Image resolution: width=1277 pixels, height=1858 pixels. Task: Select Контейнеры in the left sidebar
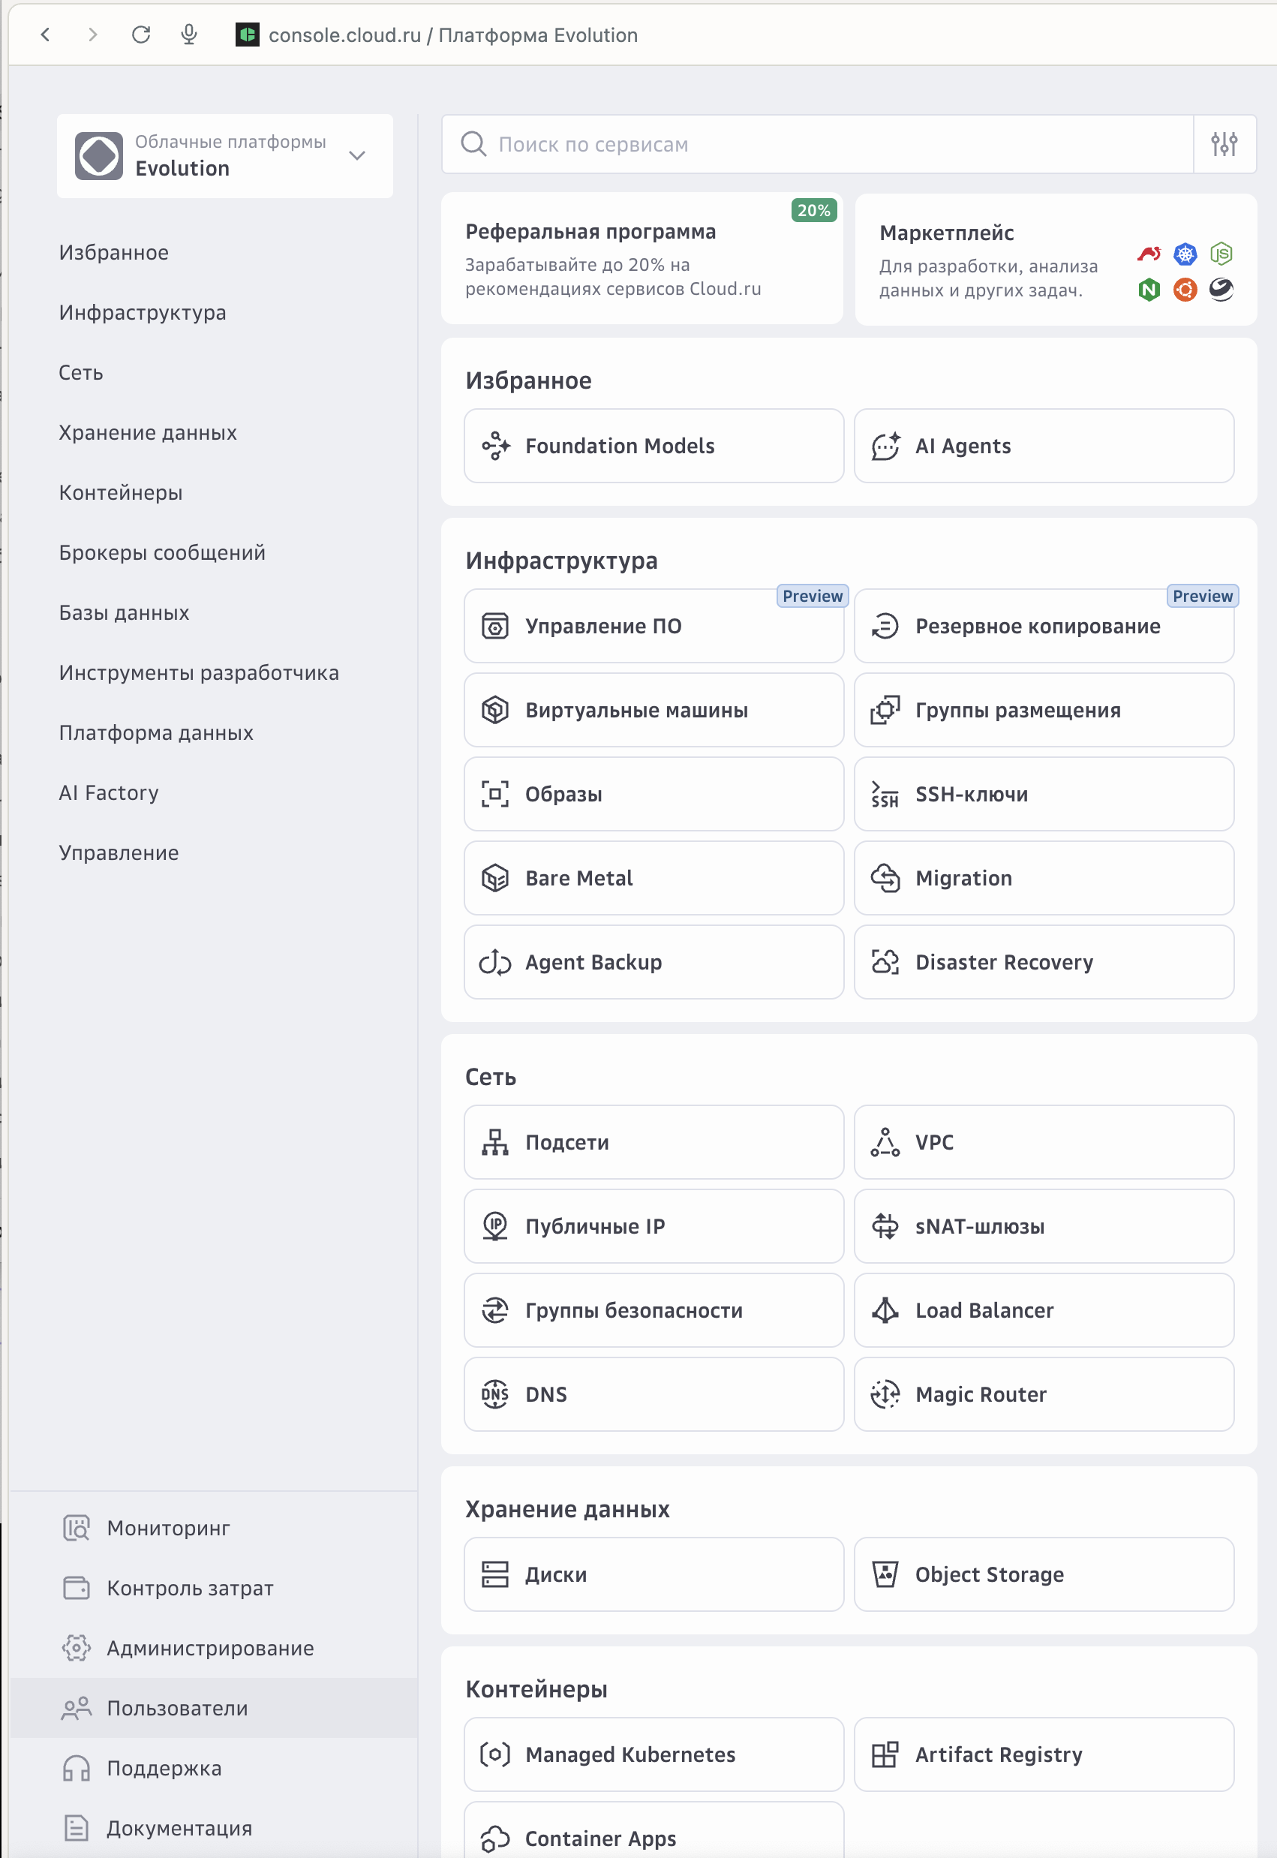tap(121, 493)
